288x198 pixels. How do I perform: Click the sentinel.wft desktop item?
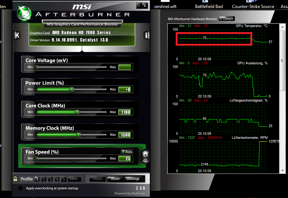coord(165,7)
